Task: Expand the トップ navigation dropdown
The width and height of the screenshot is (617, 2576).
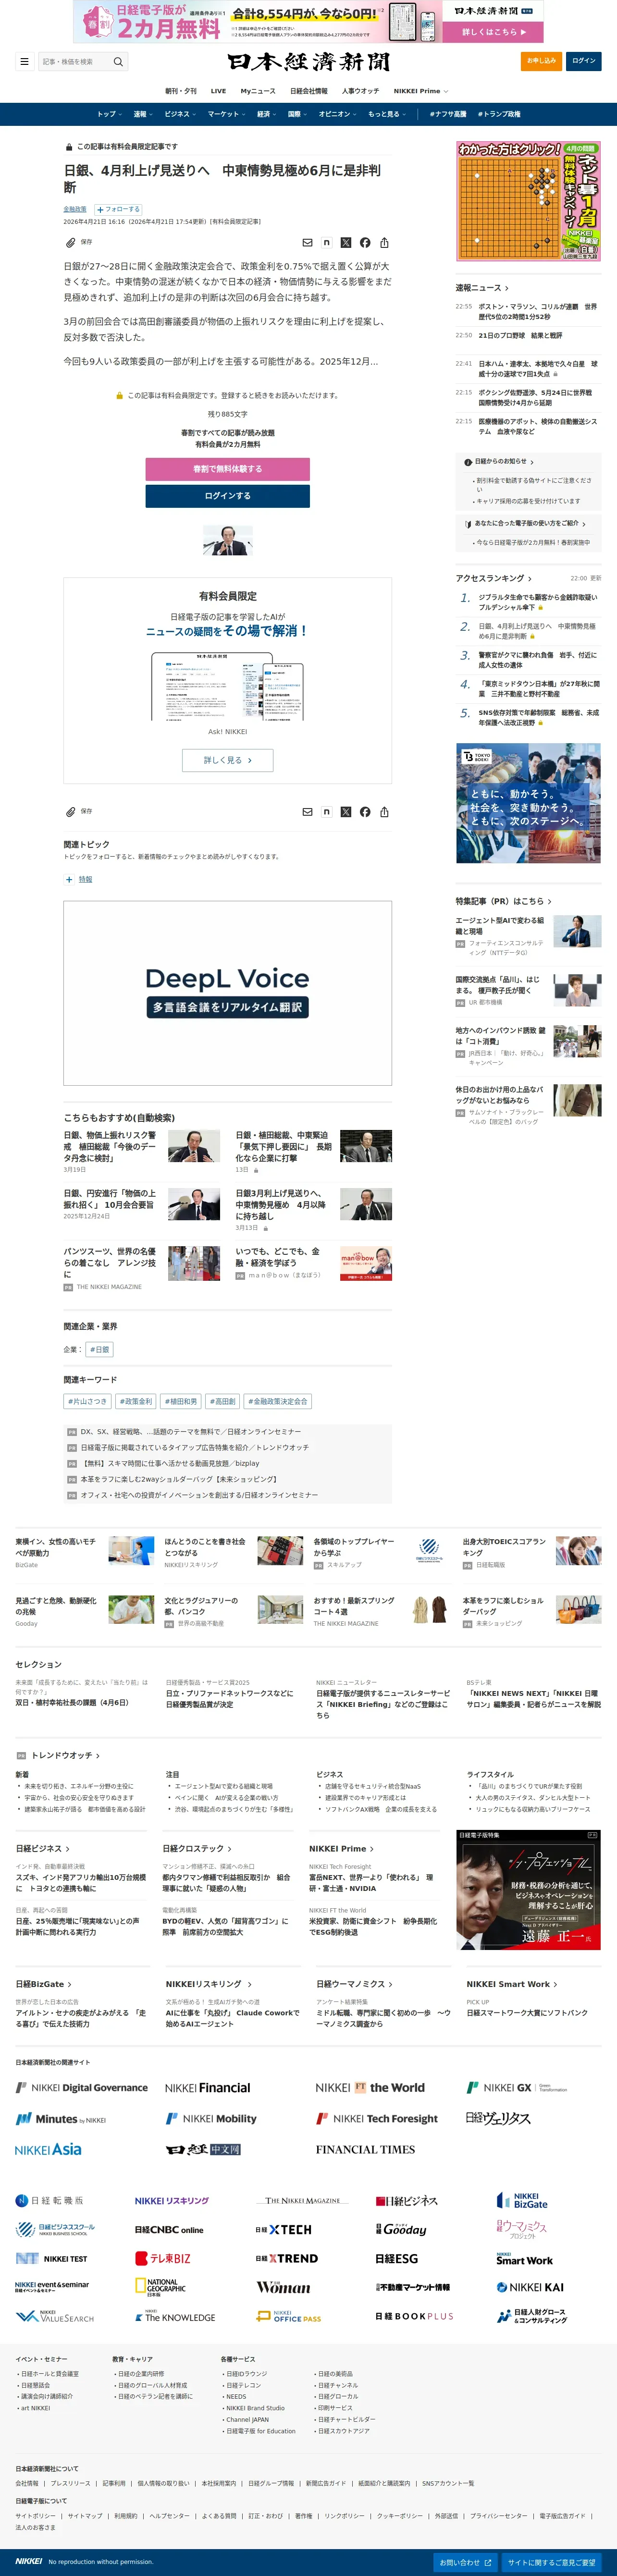Action: [x=109, y=114]
